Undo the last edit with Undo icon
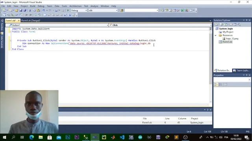Image resolution: width=252 pixels, height=141 pixels. 44,11
